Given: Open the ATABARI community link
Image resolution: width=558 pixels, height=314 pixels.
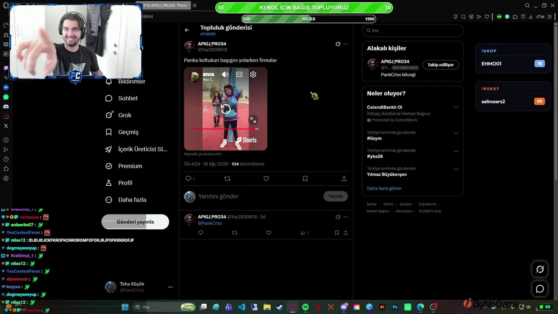Looking at the screenshot, I should [x=208, y=34].
